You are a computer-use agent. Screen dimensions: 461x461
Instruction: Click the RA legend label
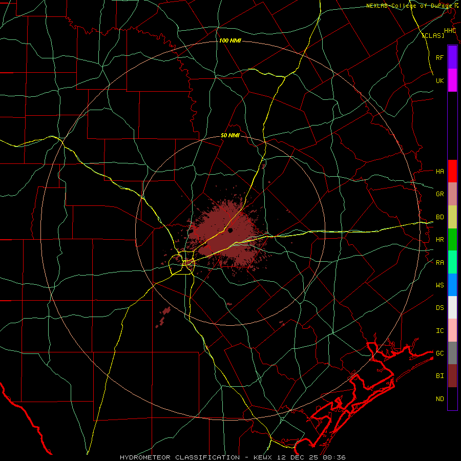[x=439, y=262]
